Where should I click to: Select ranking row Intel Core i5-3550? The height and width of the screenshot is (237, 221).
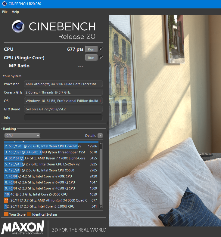[51, 194]
